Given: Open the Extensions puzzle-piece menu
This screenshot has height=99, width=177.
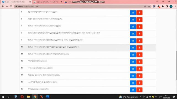Looking at the screenshot, I should pyautogui.click(x=163, y=6).
